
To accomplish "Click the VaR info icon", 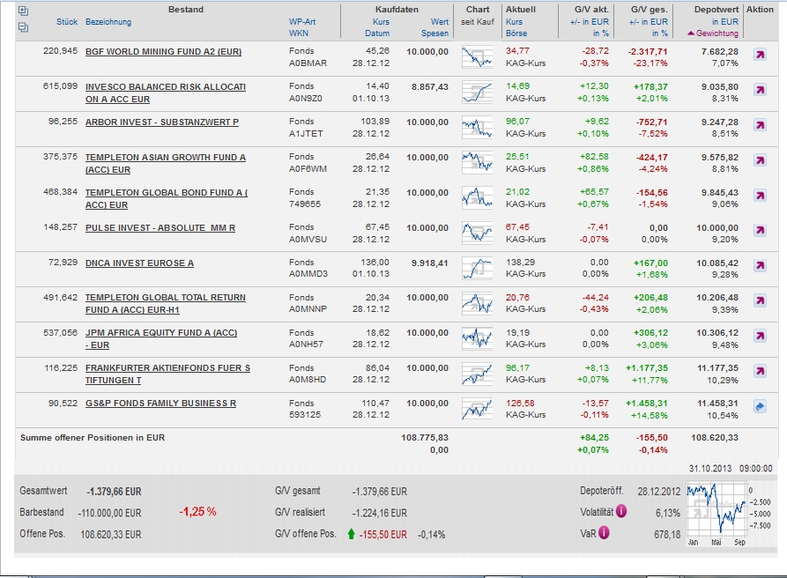I will [x=604, y=532].
